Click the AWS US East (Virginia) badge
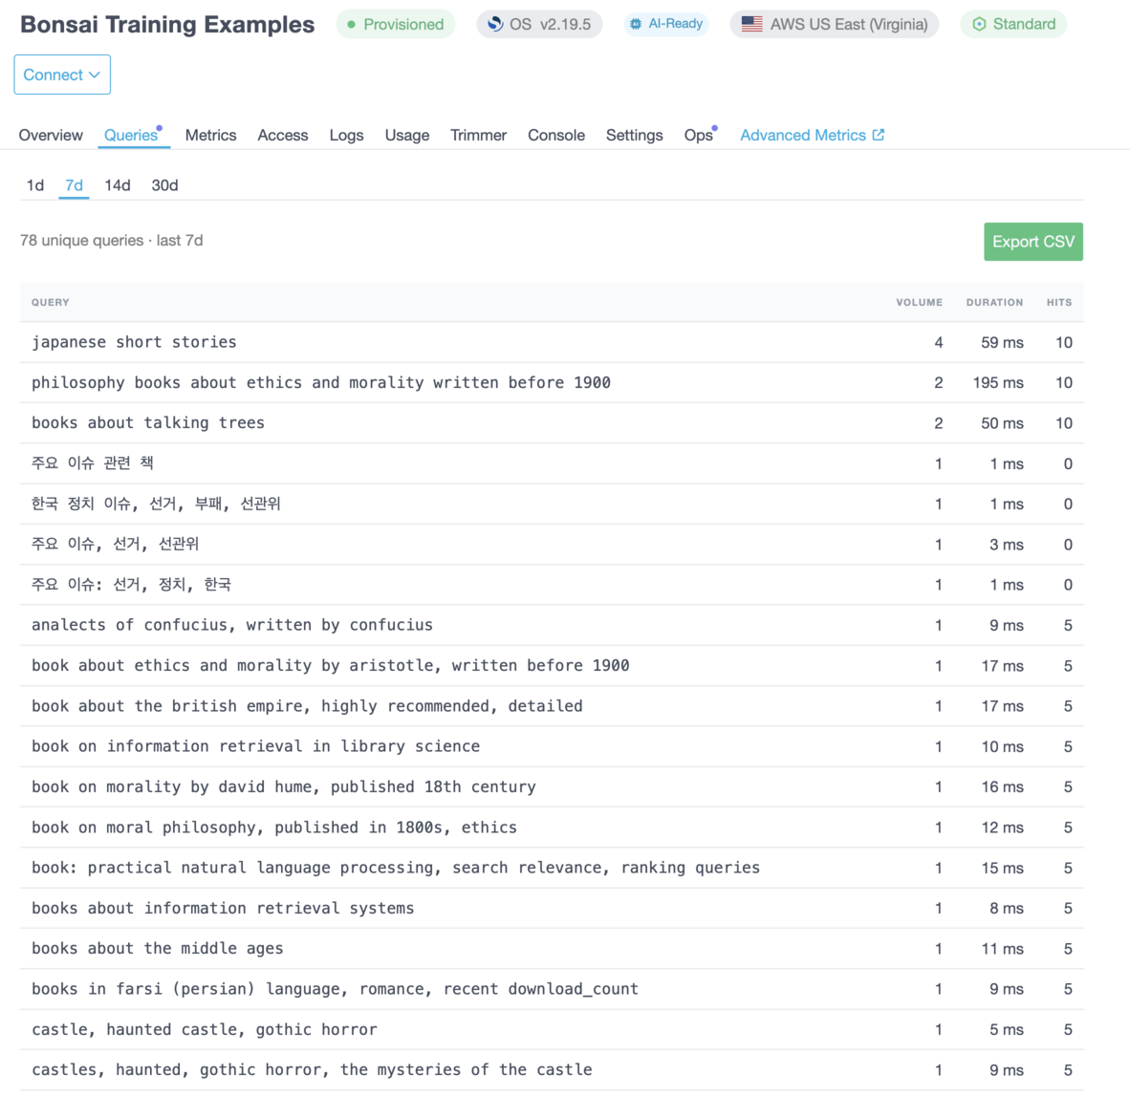The width and height of the screenshot is (1130, 1097). coord(834,24)
